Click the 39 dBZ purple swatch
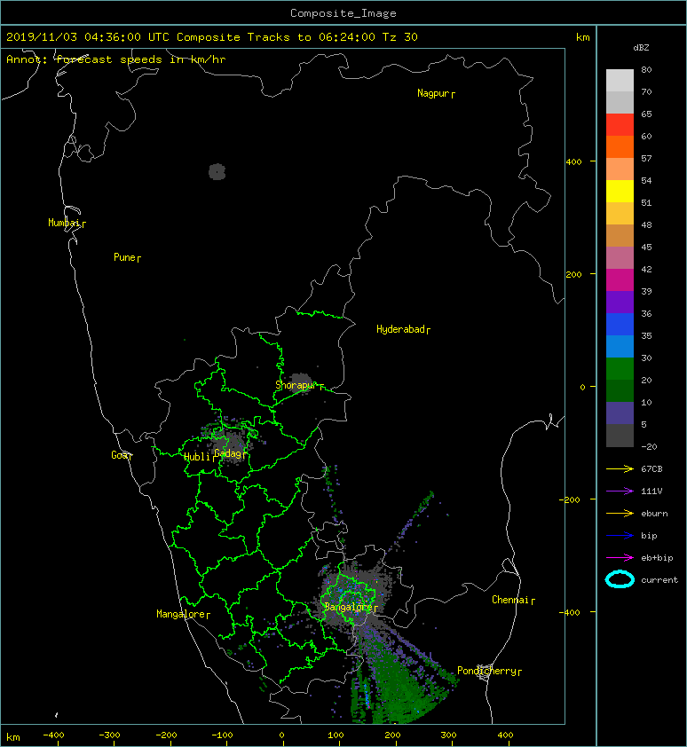Viewport: 687px width, 747px height. click(x=620, y=302)
